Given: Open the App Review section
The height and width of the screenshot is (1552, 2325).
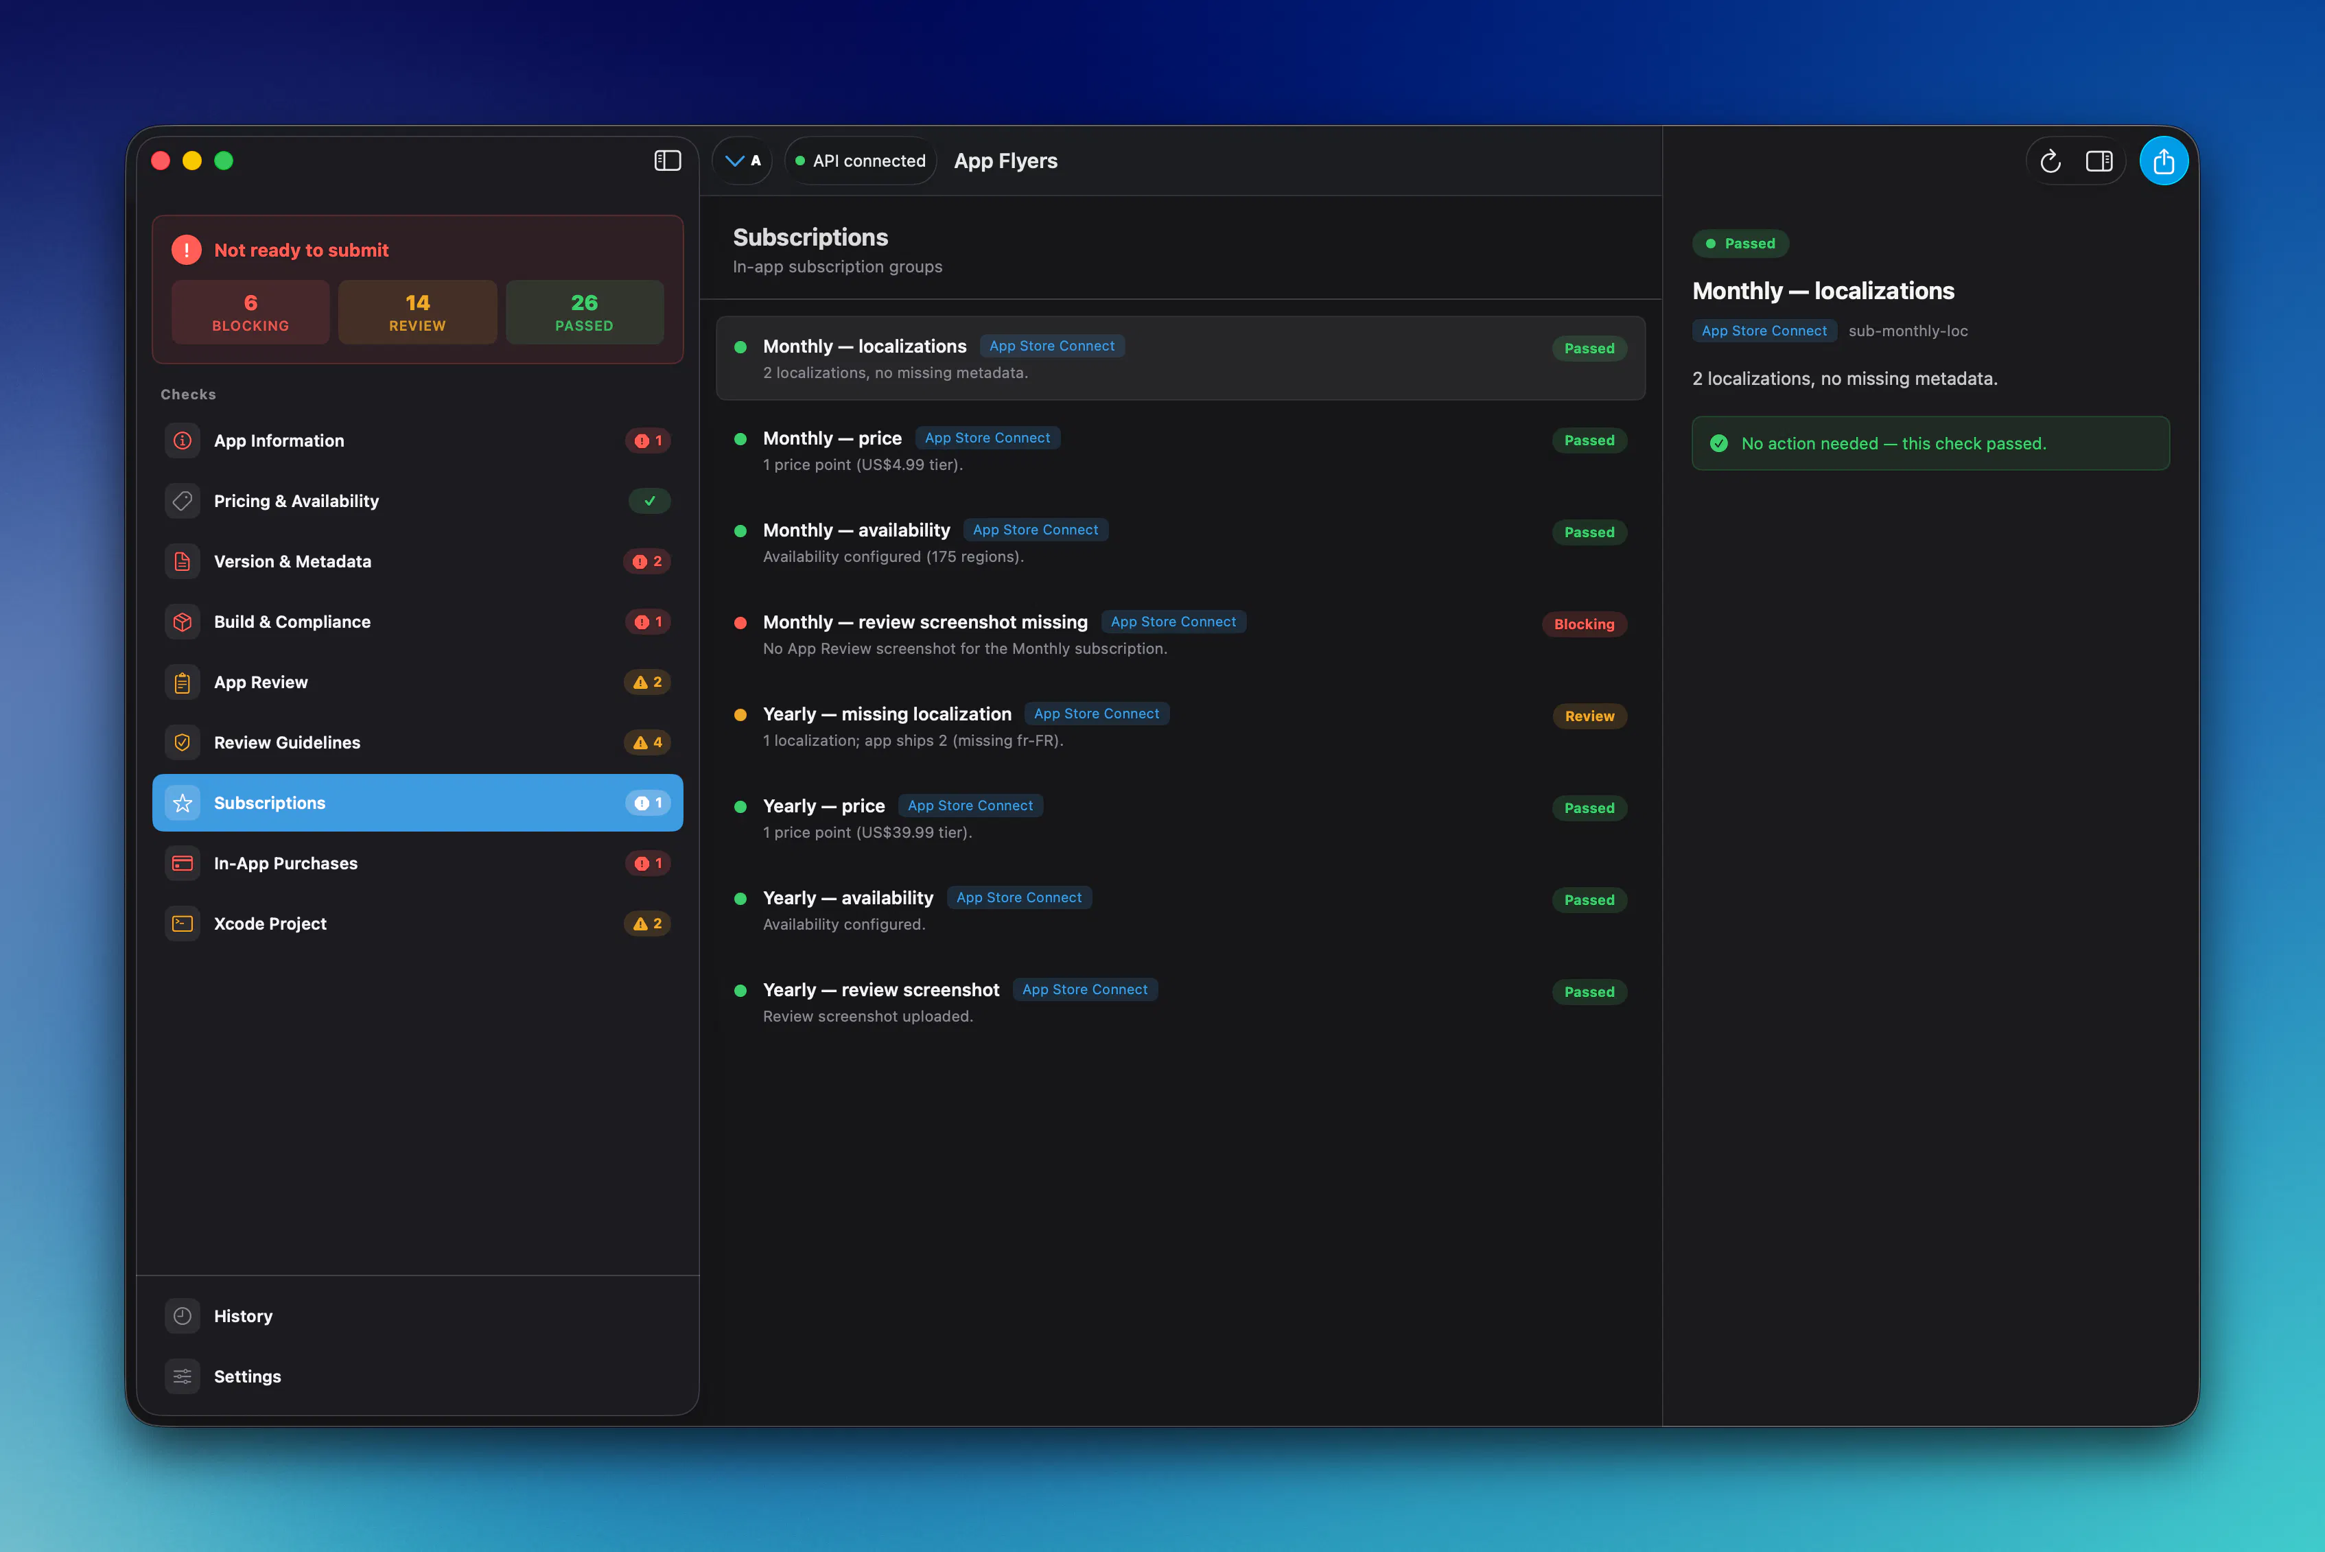Looking at the screenshot, I should coord(418,682).
